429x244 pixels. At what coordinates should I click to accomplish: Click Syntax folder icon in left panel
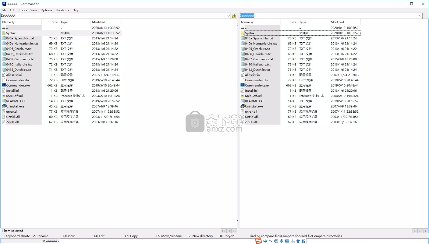(x=4, y=33)
